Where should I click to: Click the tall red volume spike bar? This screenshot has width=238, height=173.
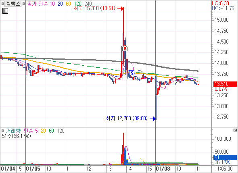click(x=123, y=148)
